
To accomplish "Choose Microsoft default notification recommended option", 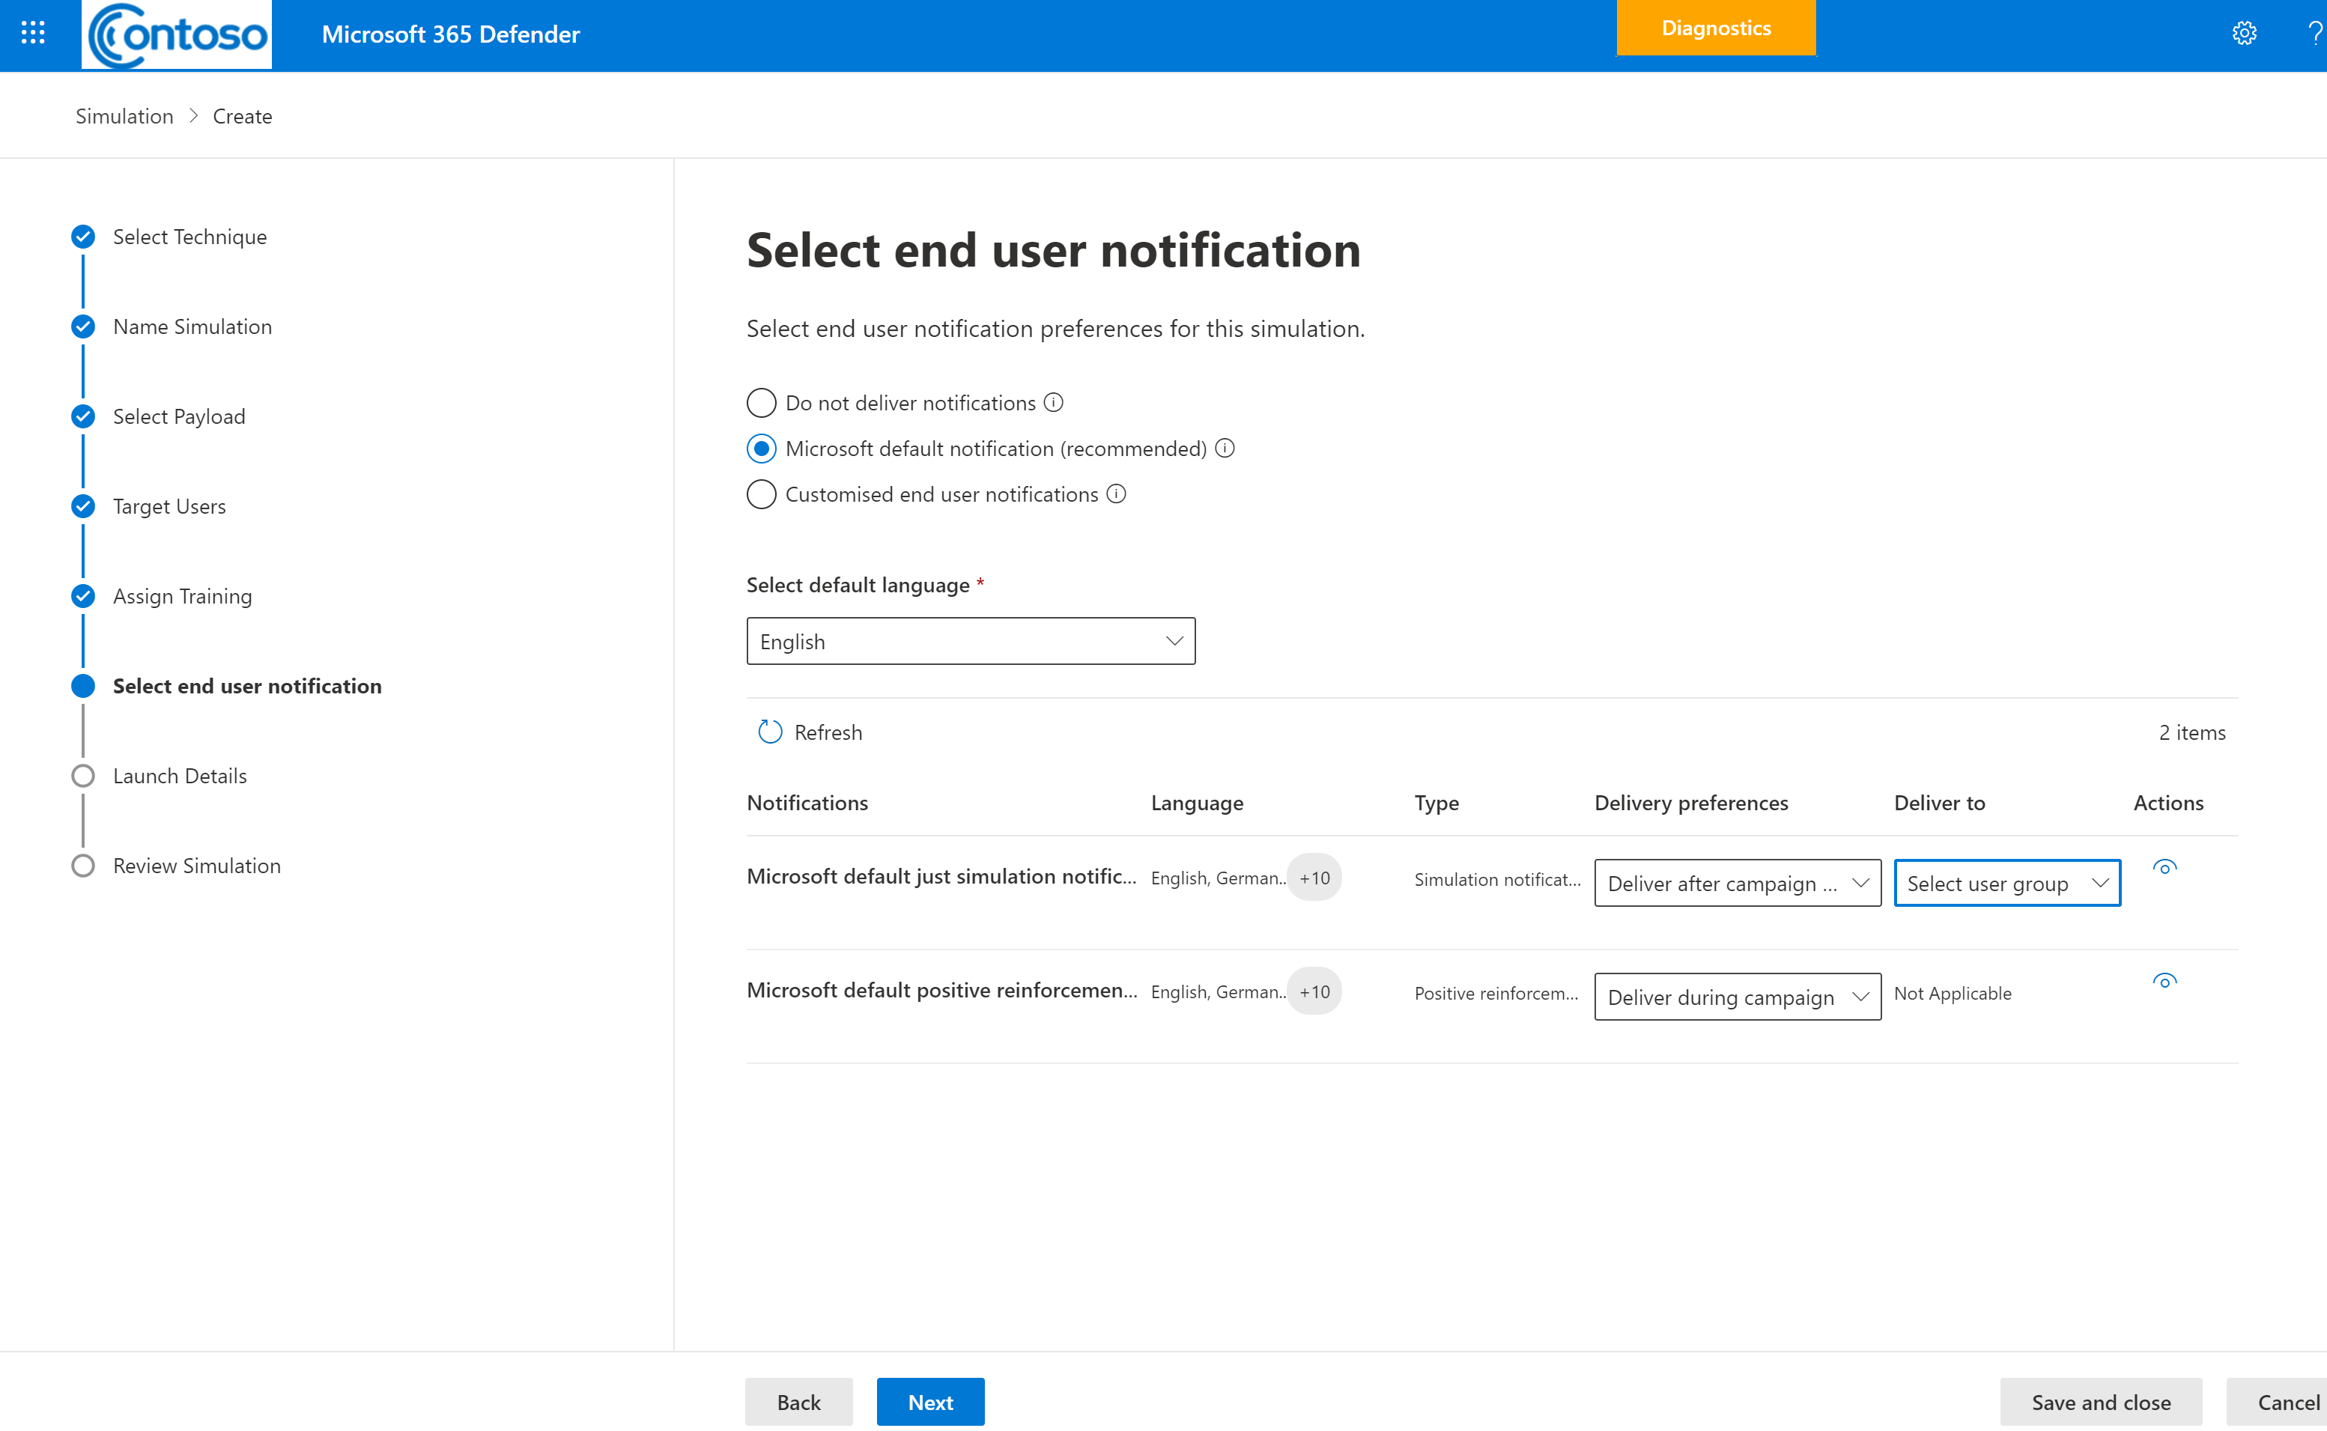I will point(761,448).
